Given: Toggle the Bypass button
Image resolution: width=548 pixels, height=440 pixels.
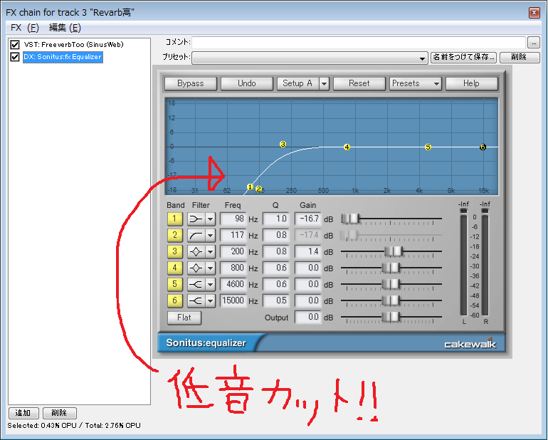Looking at the screenshot, I should point(191,83).
